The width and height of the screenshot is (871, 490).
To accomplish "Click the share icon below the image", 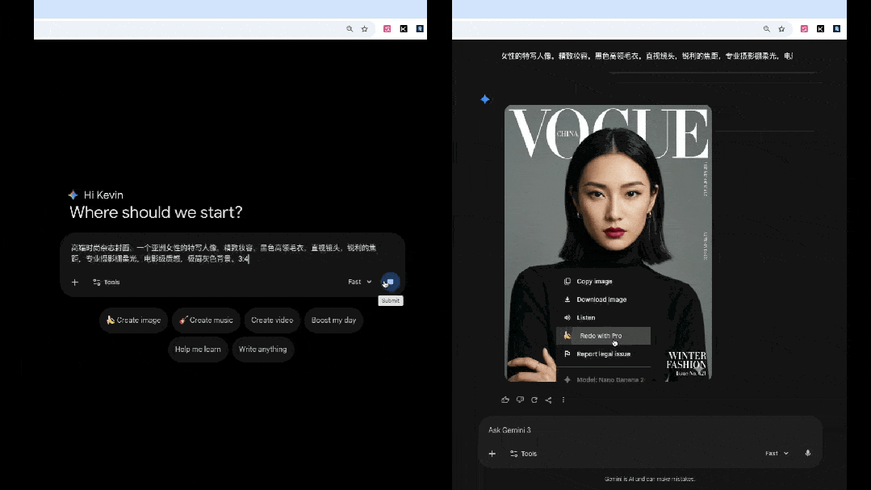I will point(549,400).
